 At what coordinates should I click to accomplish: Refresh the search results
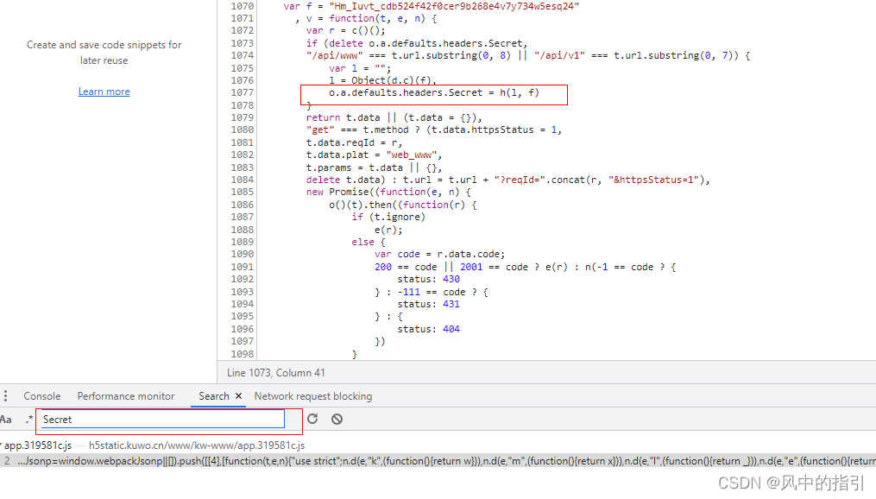coord(312,419)
